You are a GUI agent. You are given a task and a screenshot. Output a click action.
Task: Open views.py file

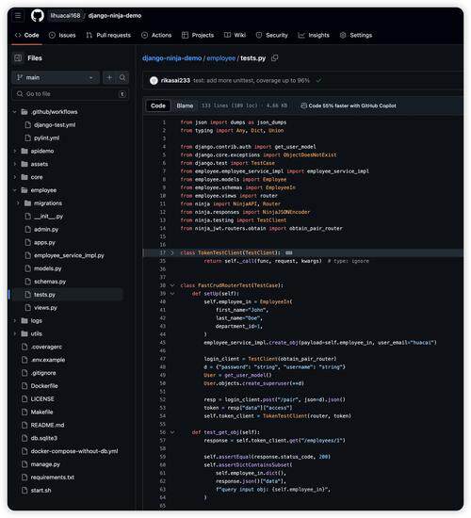click(x=45, y=308)
